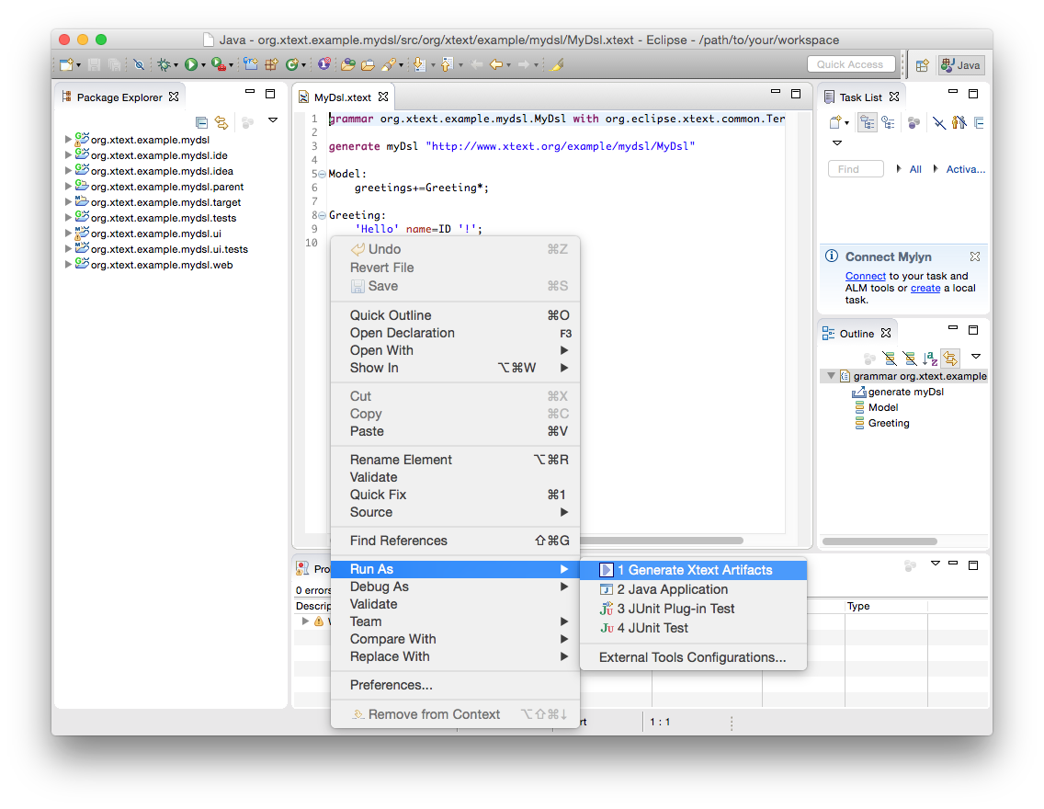Image resolution: width=1044 pixels, height=809 pixels.
Task: Click the create local task link
Action: (925, 288)
